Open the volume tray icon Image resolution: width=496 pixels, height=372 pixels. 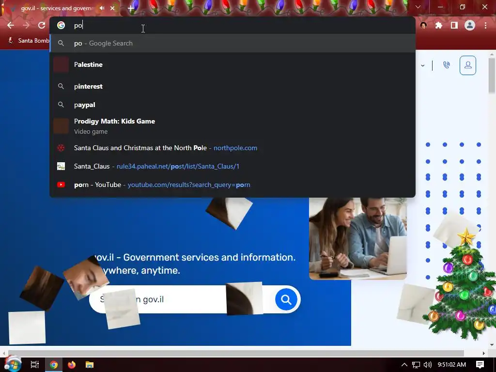427,365
